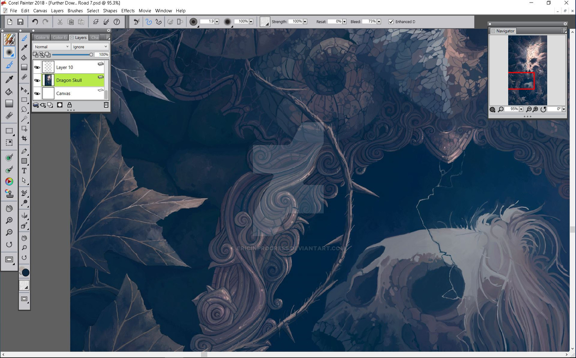Open the Layers panel options menu
Image resolution: width=576 pixels, height=358 pixels.
(x=107, y=37)
